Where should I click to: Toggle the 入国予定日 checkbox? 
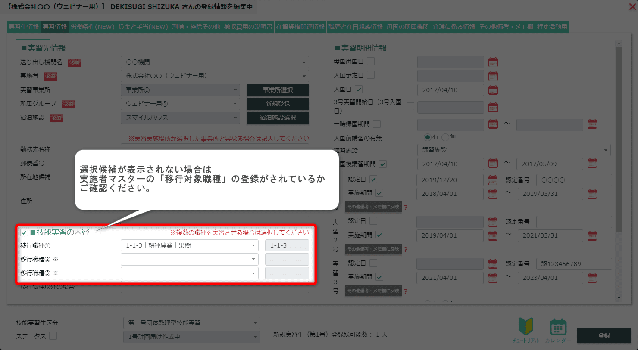pos(371,75)
